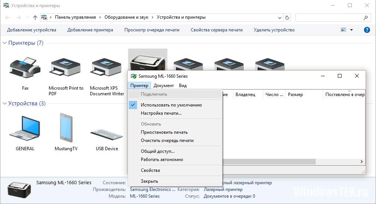Open the view options dropdown arrow
The height and width of the screenshot is (204, 376).
coord(351,30)
